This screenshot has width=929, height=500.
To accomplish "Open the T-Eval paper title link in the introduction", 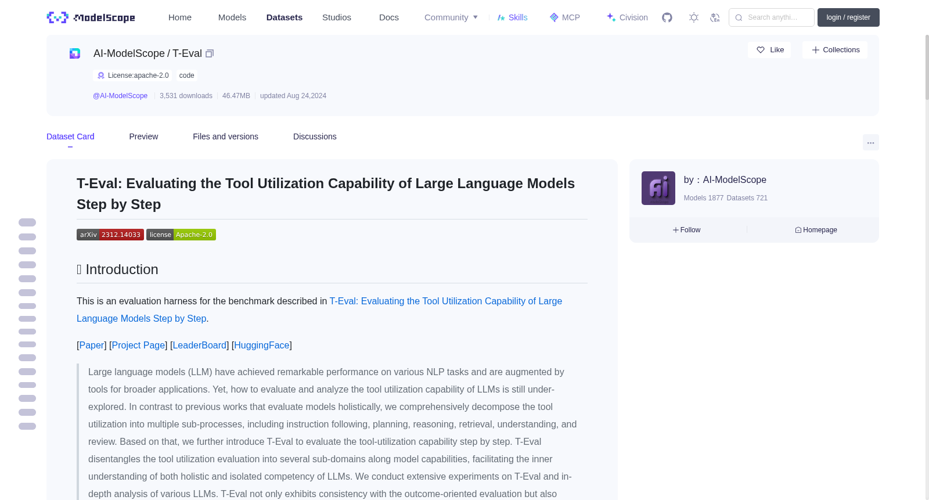I will 319,310.
